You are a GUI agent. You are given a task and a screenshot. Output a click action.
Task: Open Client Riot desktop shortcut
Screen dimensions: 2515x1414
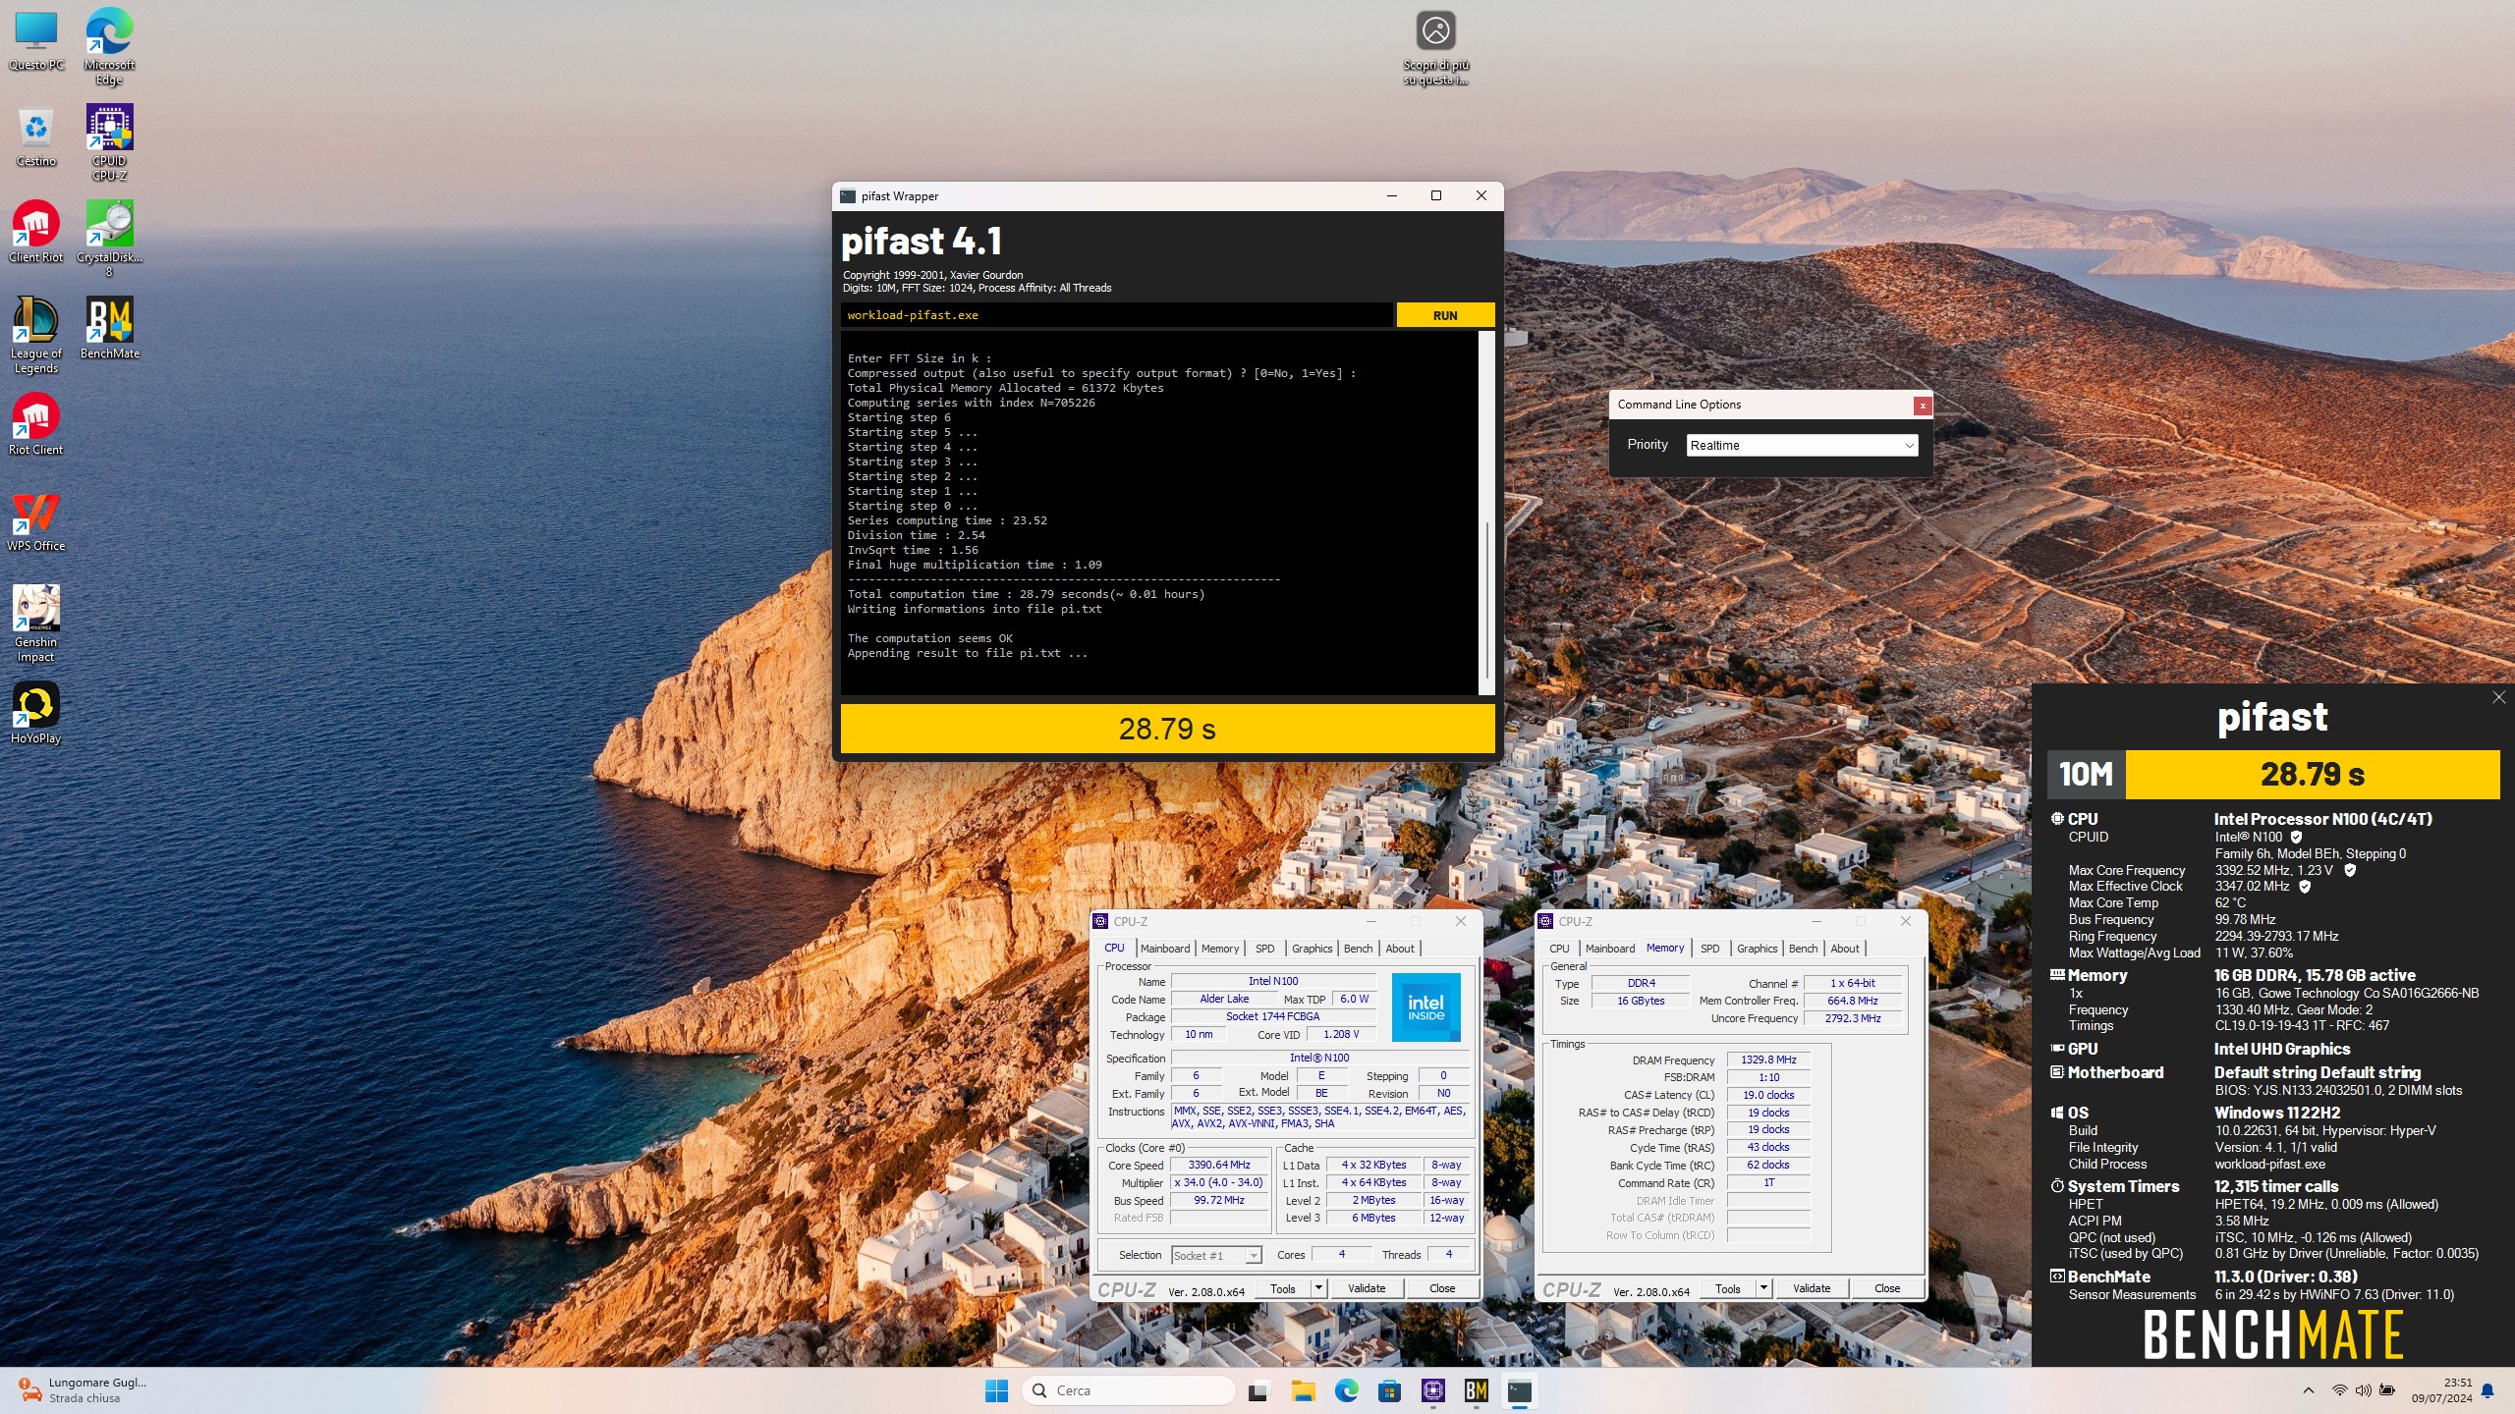tap(36, 233)
